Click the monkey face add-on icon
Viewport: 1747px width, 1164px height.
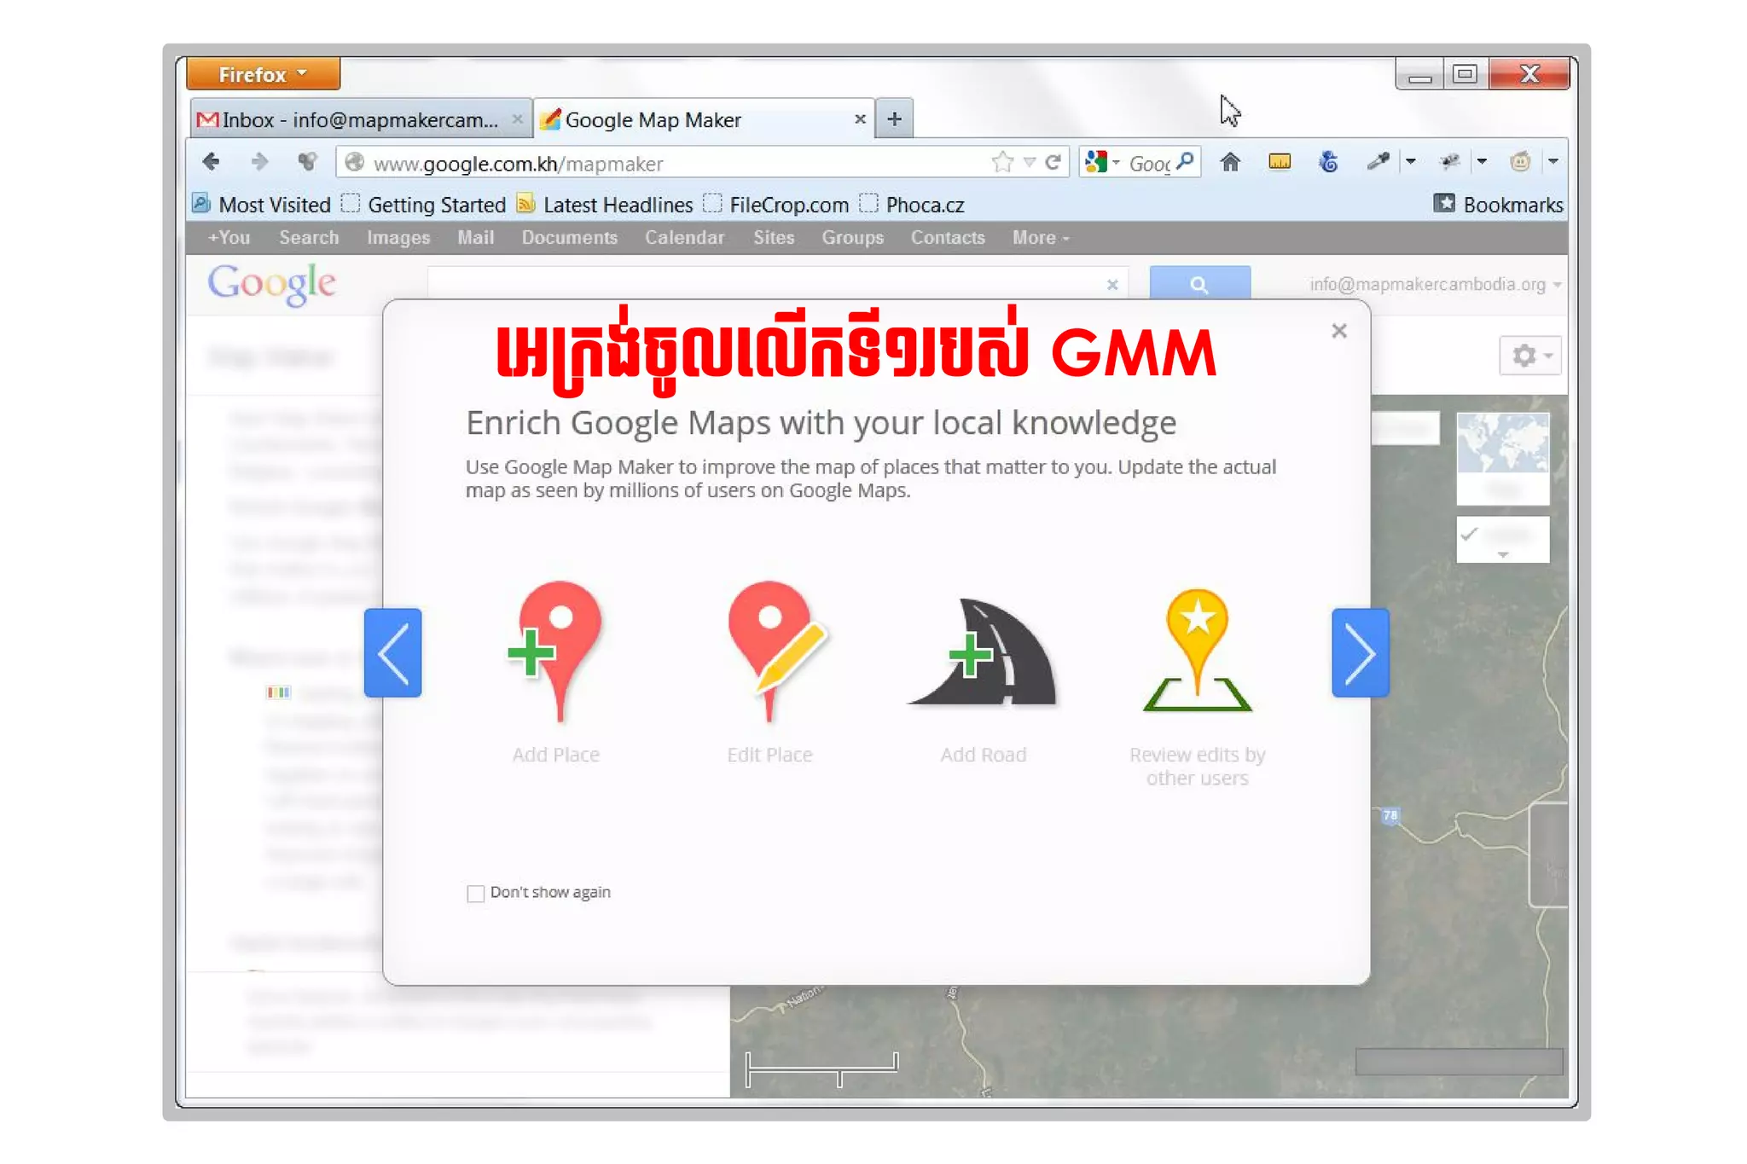(1520, 161)
